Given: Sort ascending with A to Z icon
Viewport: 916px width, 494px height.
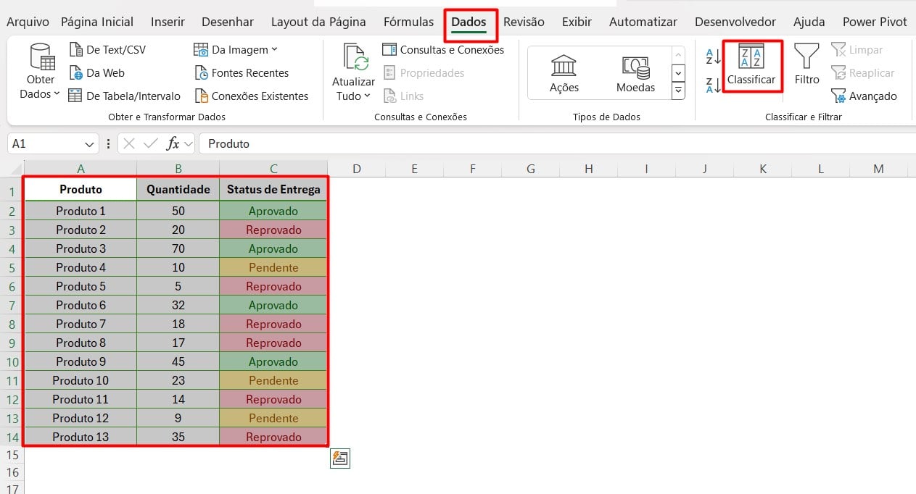Looking at the screenshot, I should [x=713, y=56].
